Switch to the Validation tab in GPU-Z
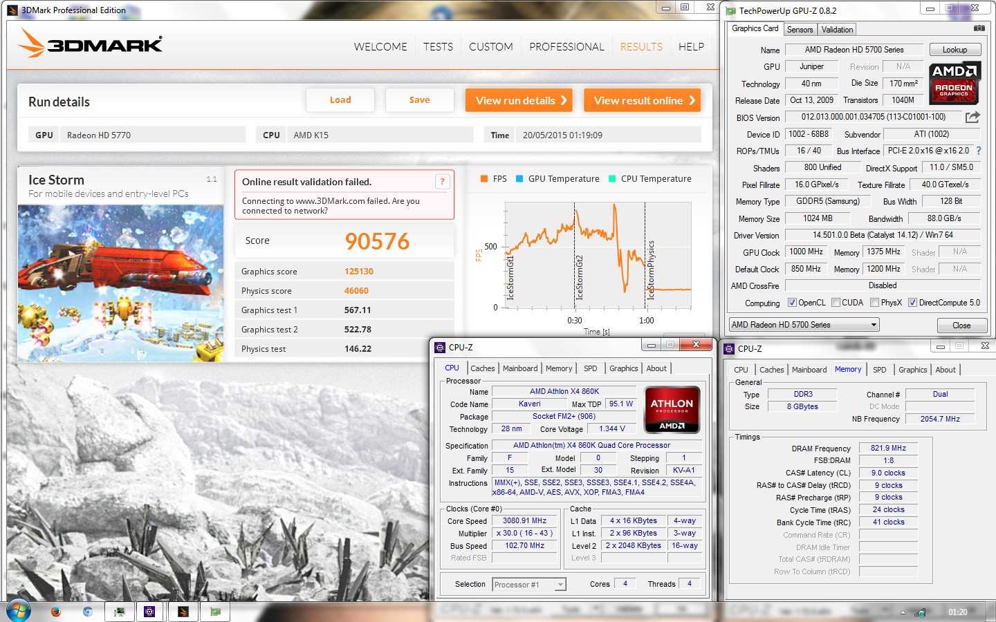Viewport: 996px width, 622px height. [837, 30]
